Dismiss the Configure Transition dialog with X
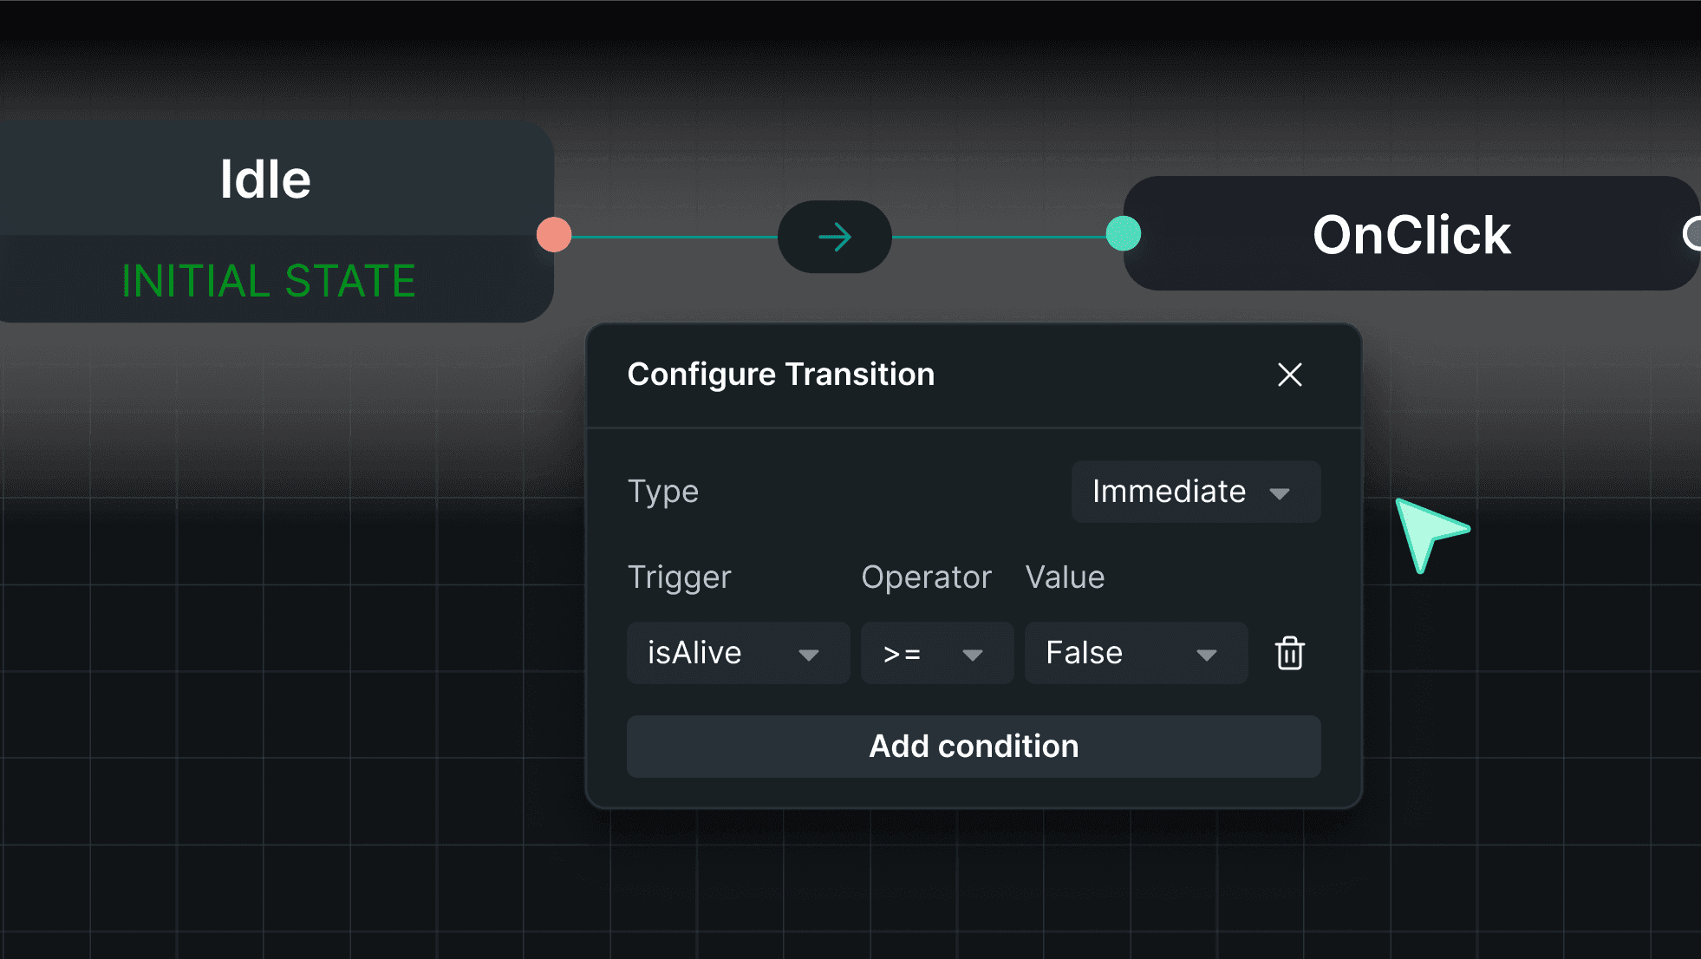This screenshot has height=959, width=1701. click(1290, 375)
